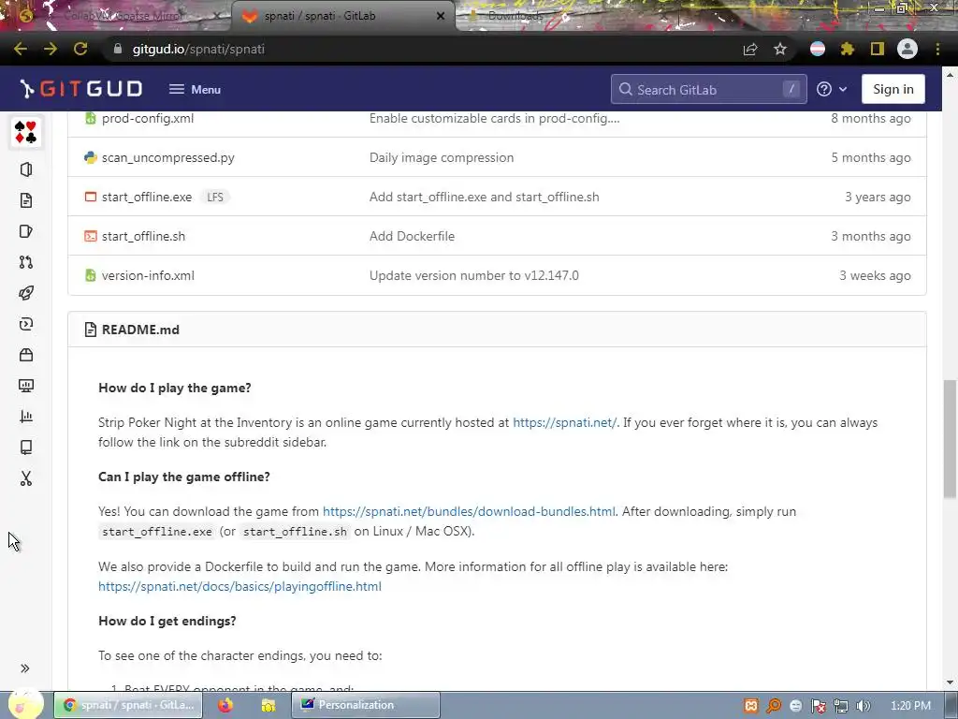
Task: Open the striped flag extension icon
Action: [818, 49]
